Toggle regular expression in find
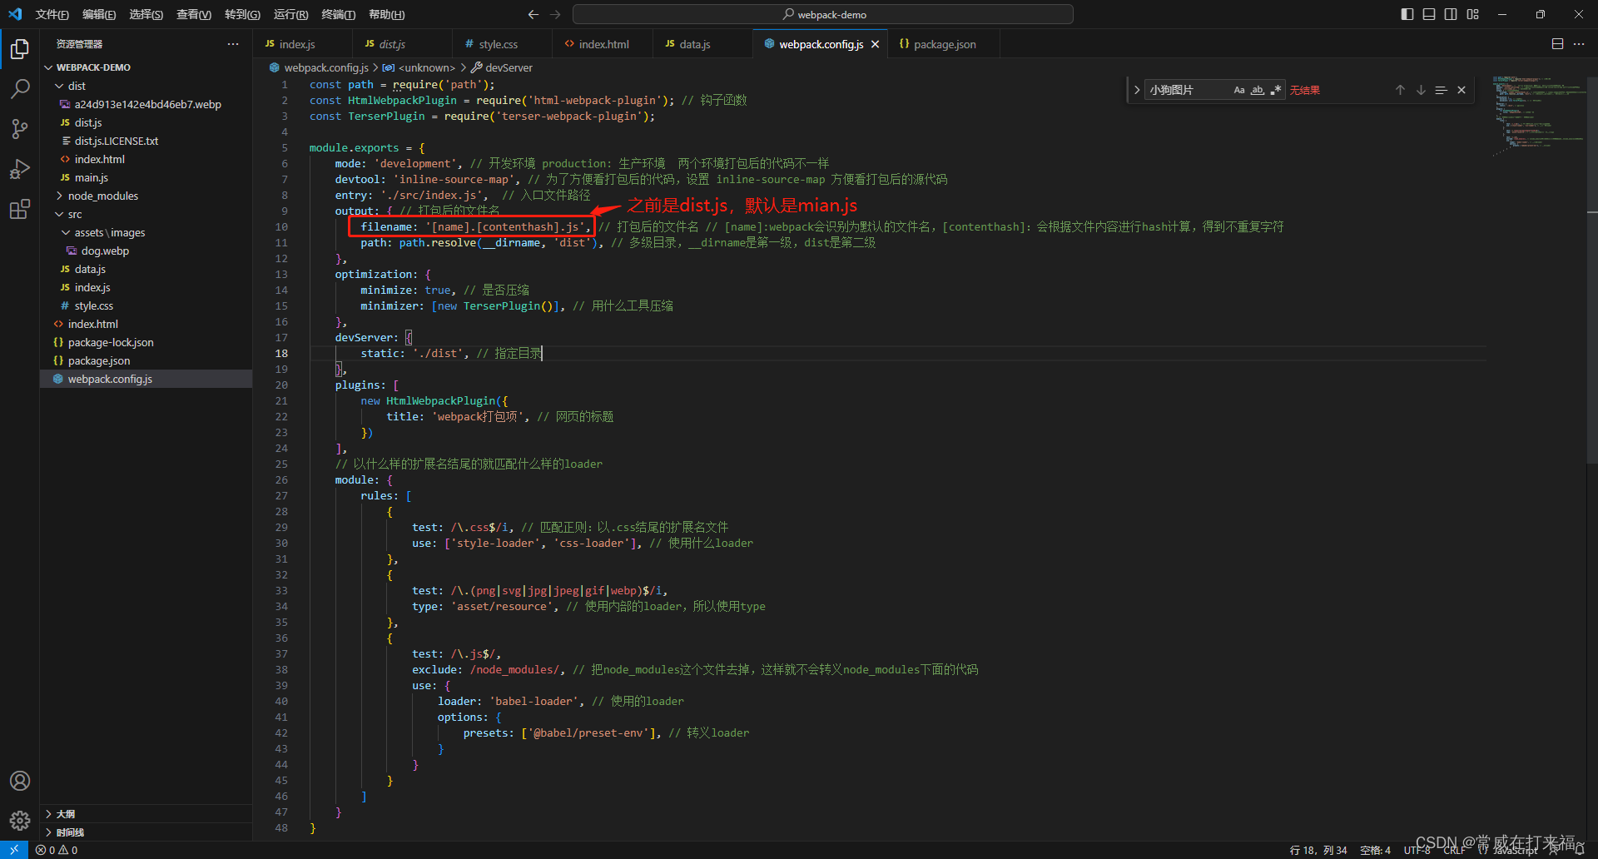 pyautogui.click(x=1276, y=90)
